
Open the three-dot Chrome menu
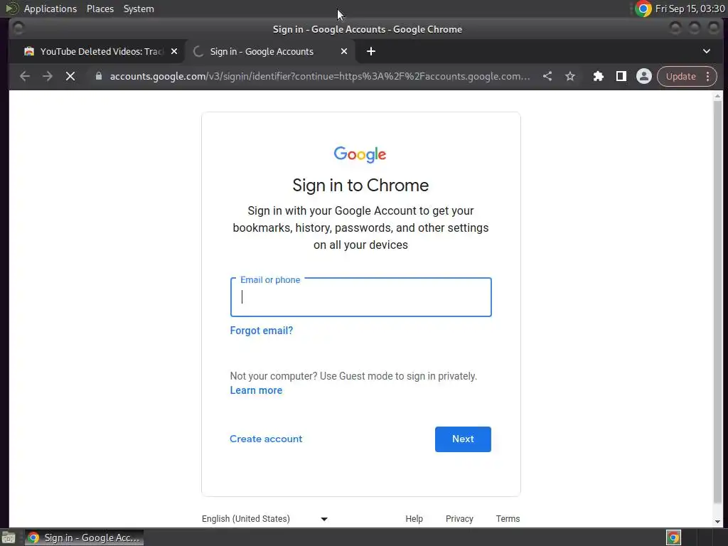pyautogui.click(x=707, y=76)
